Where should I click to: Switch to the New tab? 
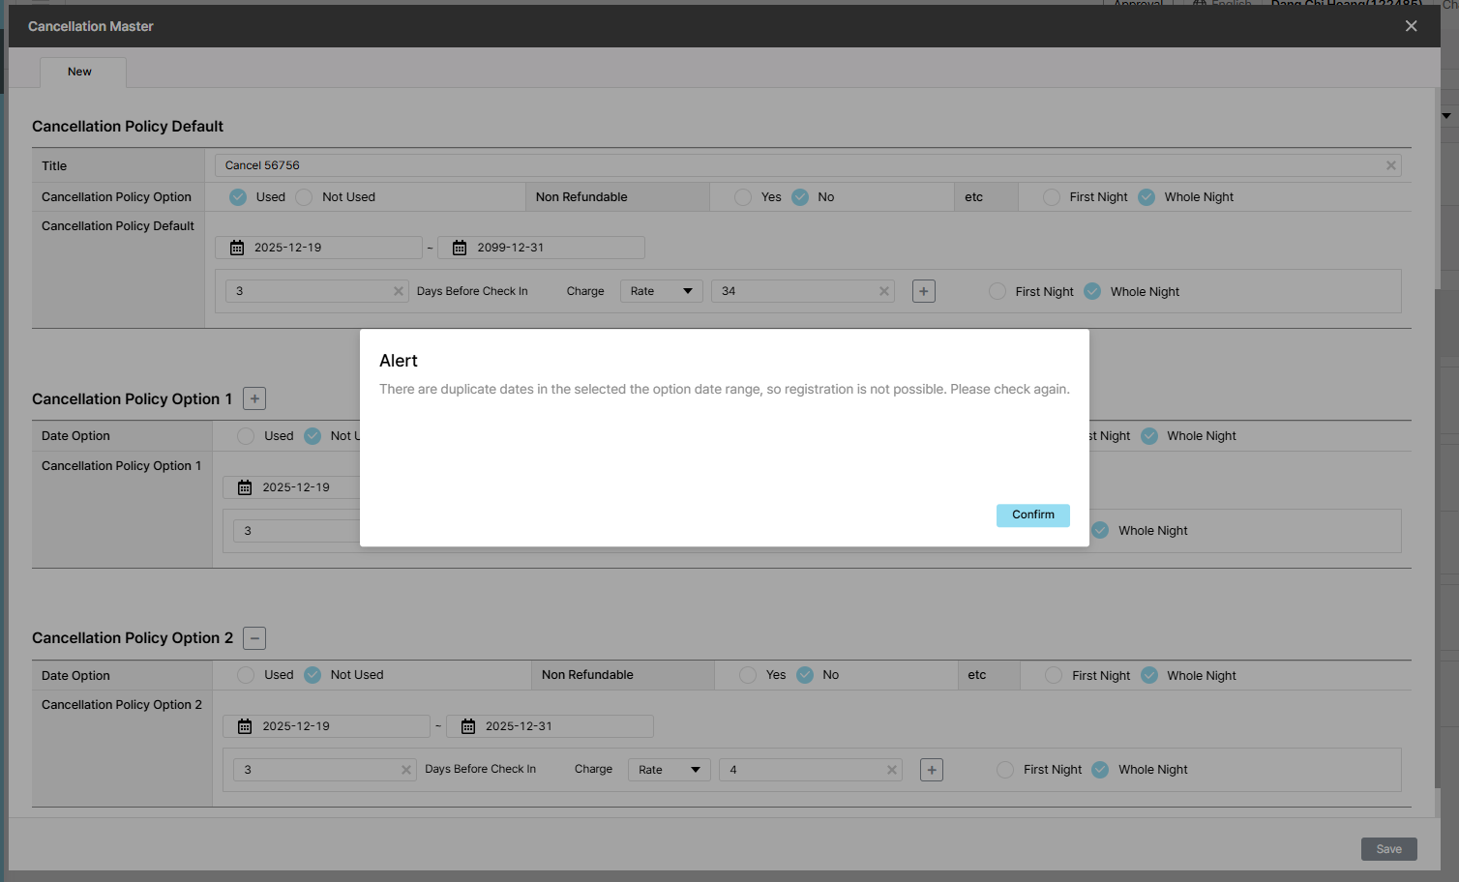(80, 73)
